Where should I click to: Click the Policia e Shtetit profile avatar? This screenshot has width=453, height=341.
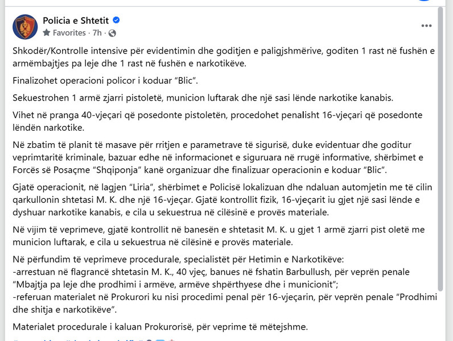point(25,27)
